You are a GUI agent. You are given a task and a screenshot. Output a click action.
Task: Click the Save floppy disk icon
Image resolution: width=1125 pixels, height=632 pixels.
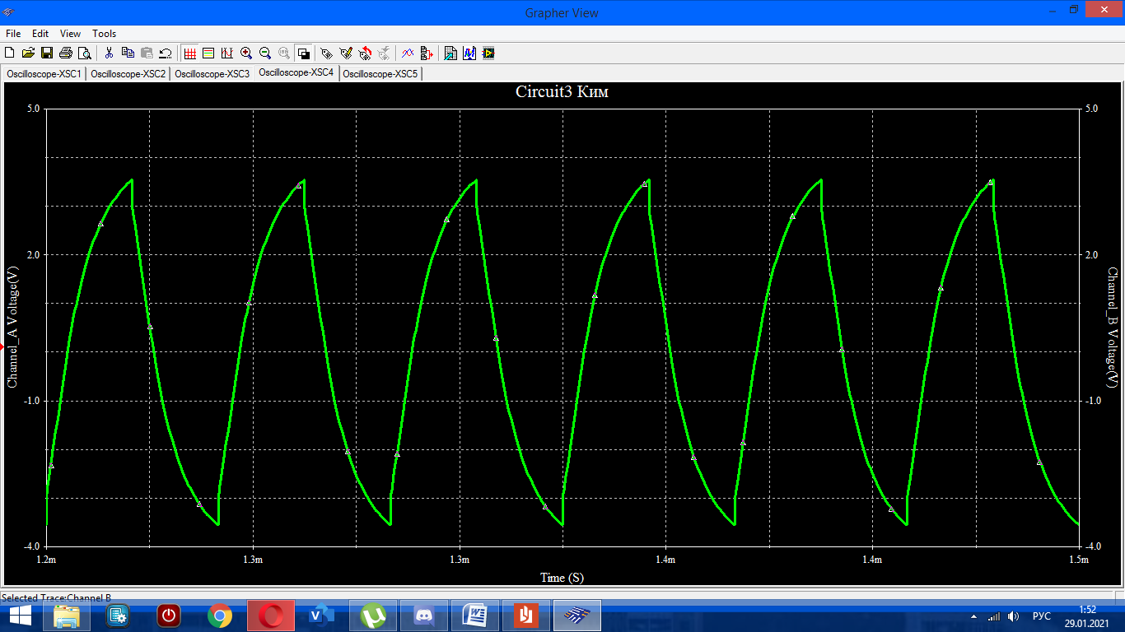[47, 53]
